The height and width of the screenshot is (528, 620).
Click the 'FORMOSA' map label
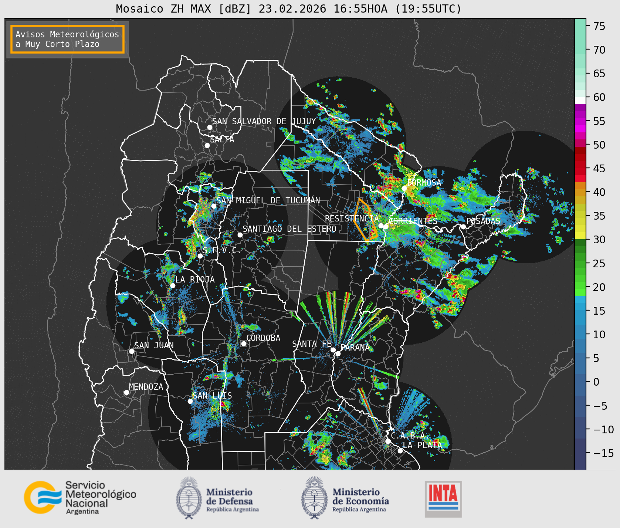[x=424, y=183]
